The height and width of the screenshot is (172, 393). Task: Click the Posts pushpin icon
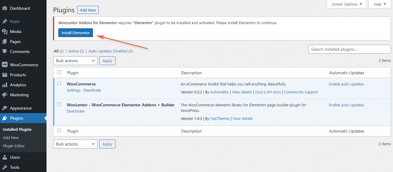click(x=5, y=21)
